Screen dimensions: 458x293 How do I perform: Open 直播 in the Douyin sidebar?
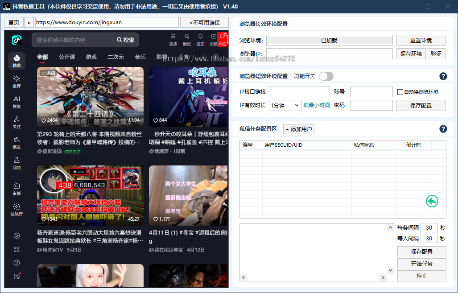point(17,189)
